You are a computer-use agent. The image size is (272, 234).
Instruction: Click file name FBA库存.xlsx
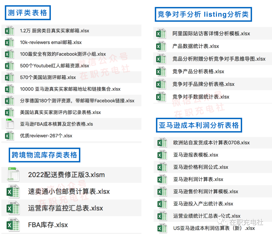(48, 225)
